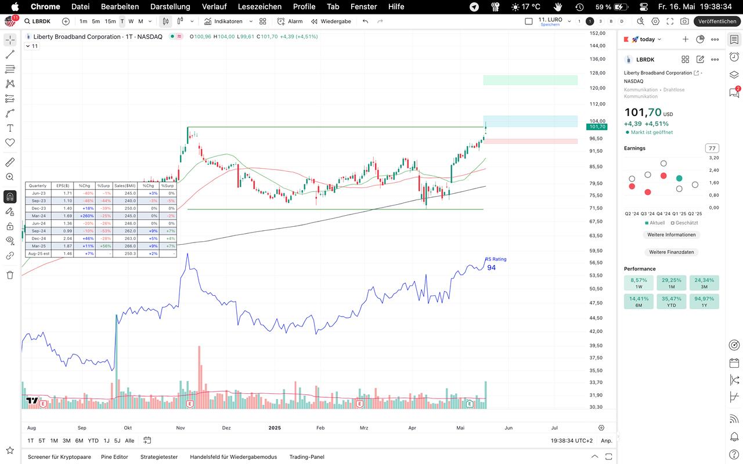
Task: Toggle lock all drawings padlock
Action: 10,226
